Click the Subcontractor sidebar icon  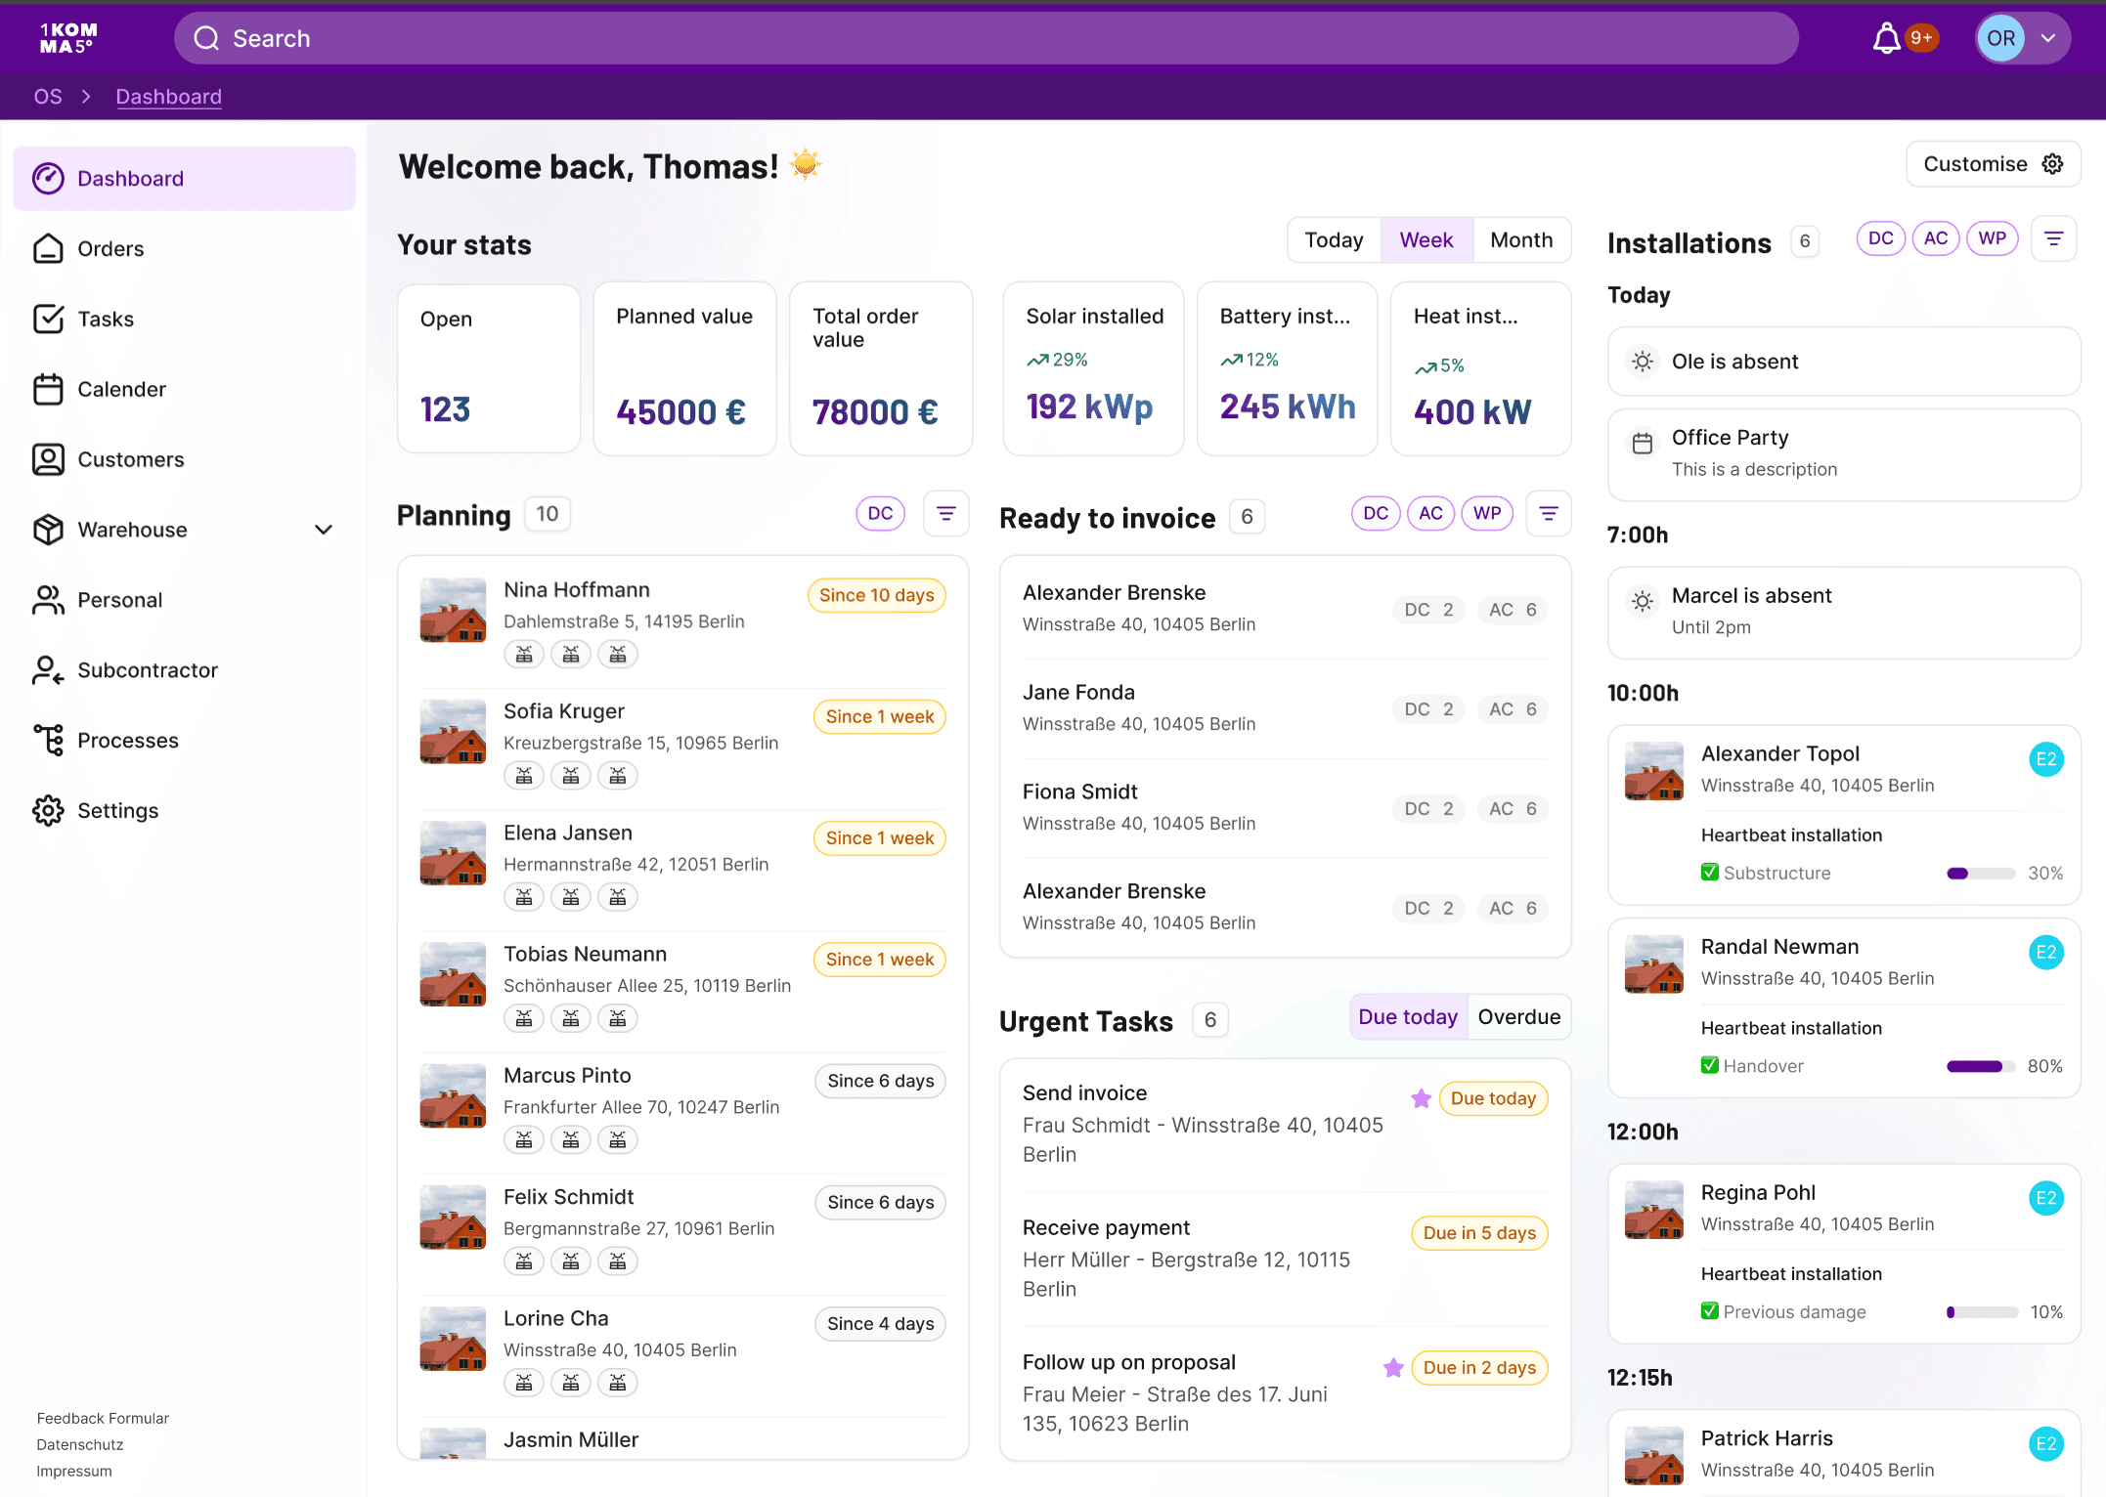pos(48,670)
